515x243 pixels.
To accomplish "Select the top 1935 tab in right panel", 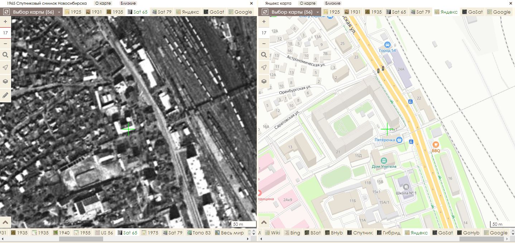I will 373,12.
